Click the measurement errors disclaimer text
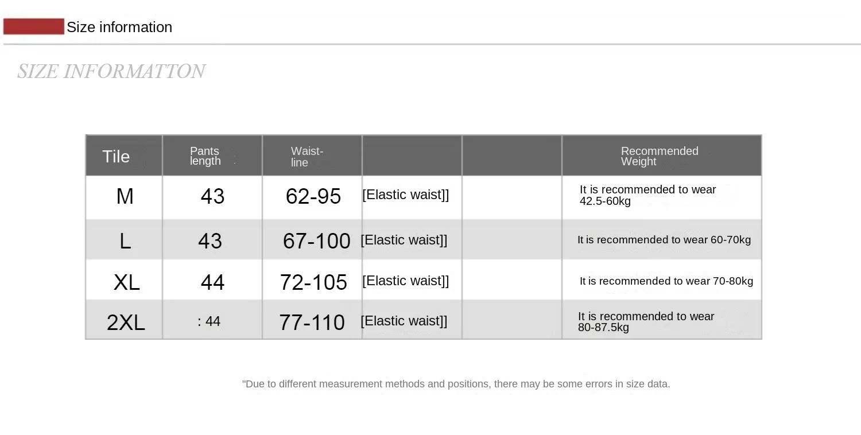Viewport: 861px width, 435px height. 456,384
